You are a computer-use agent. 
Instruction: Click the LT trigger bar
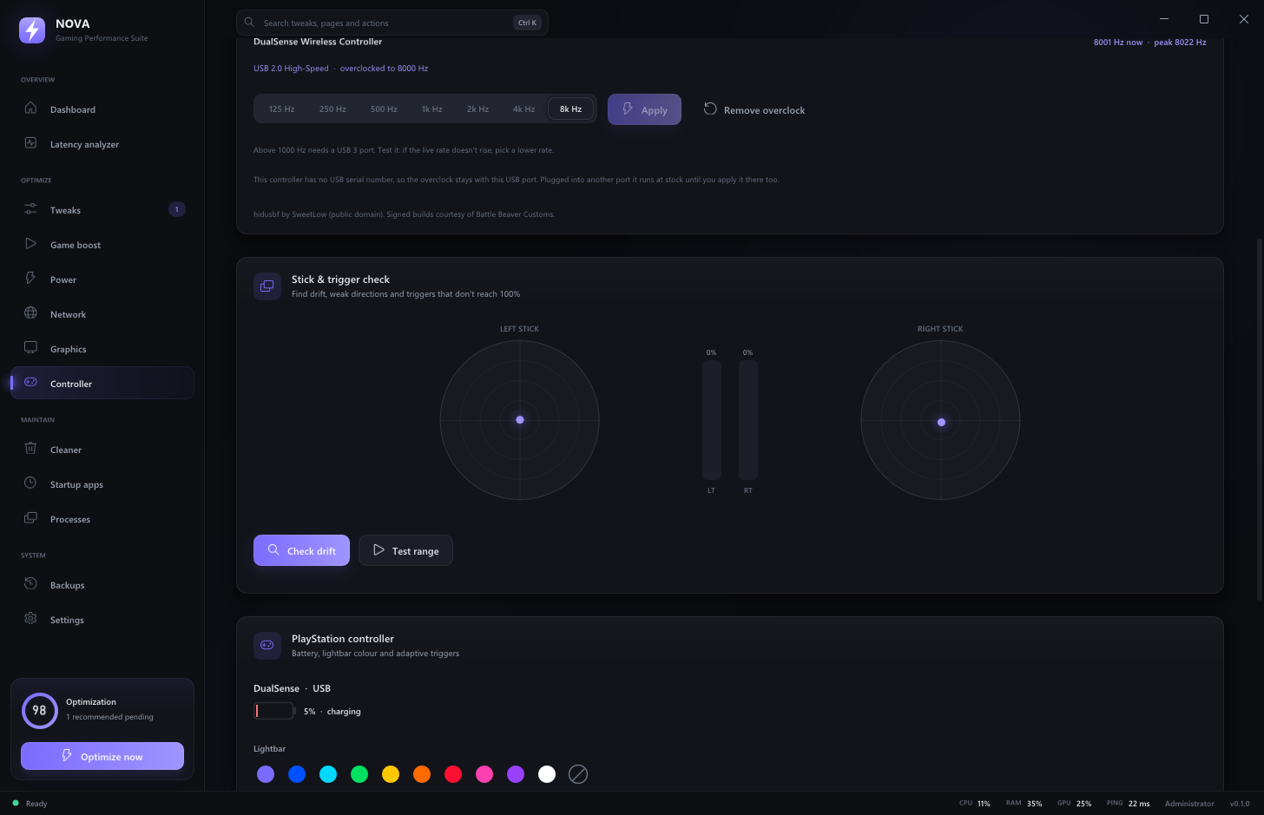pyautogui.click(x=712, y=420)
